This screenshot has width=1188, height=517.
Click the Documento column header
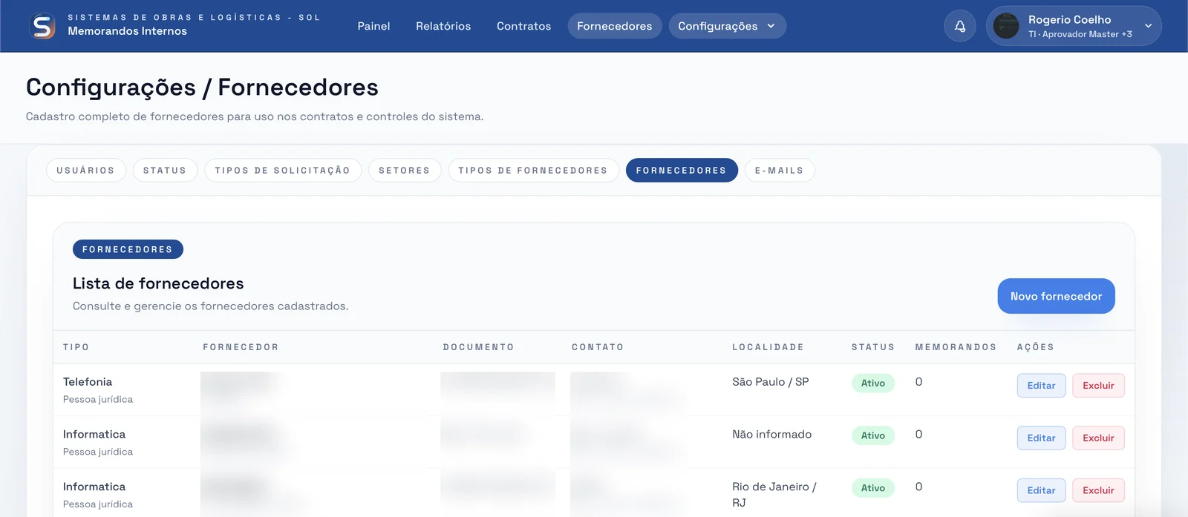click(478, 347)
